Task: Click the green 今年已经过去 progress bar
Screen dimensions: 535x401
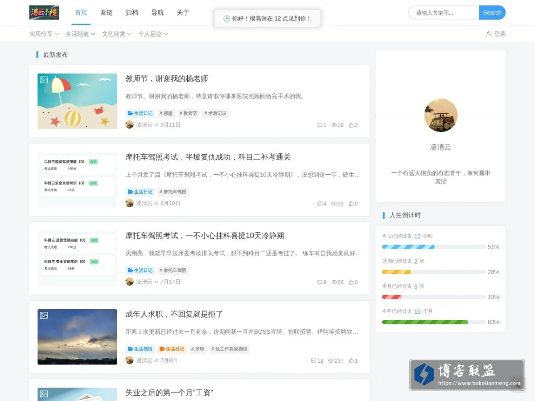Action: coord(425,322)
